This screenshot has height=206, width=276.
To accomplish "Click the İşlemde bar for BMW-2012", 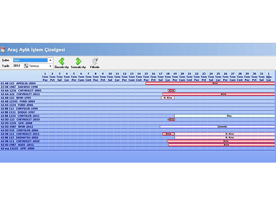I will point(218,127).
